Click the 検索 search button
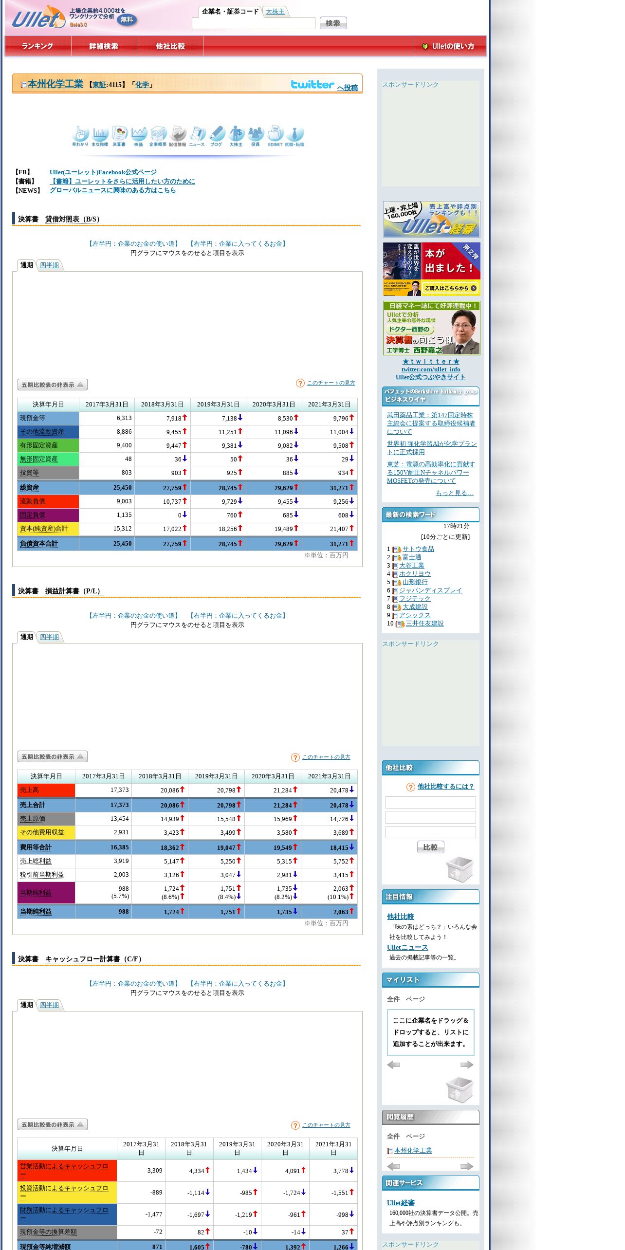The image size is (625, 1250). 333,23
